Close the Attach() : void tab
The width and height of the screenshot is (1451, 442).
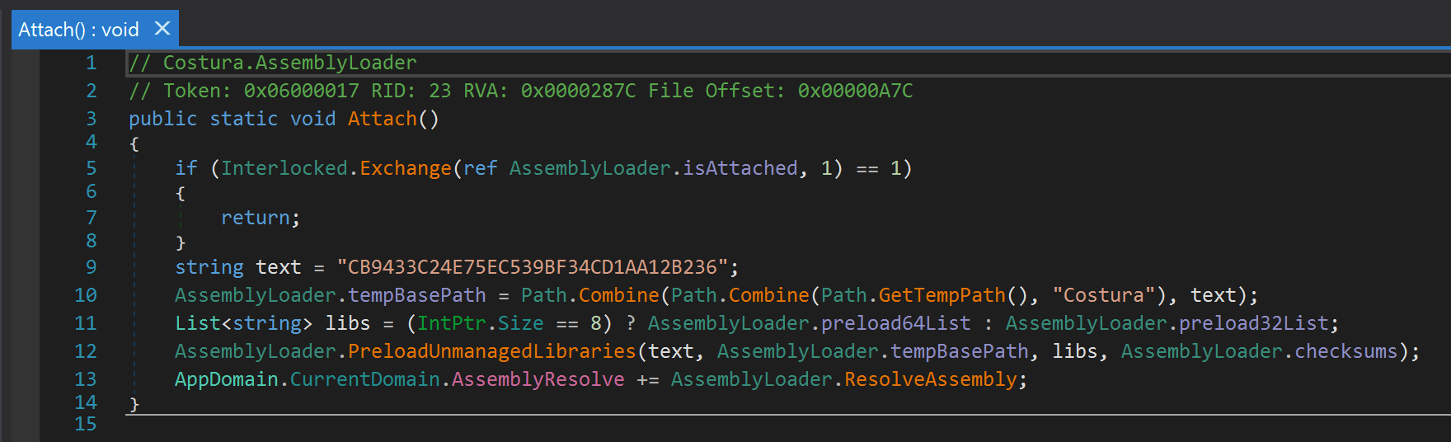tap(162, 29)
